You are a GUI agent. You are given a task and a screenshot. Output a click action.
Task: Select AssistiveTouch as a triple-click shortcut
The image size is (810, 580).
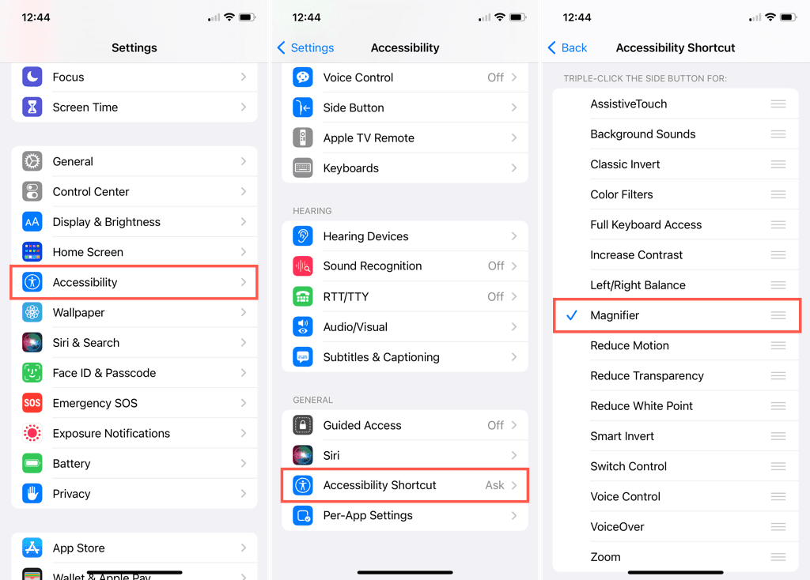(x=676, y=104)
